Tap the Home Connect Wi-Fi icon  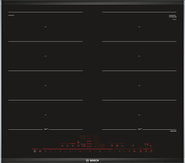(133, 146)
